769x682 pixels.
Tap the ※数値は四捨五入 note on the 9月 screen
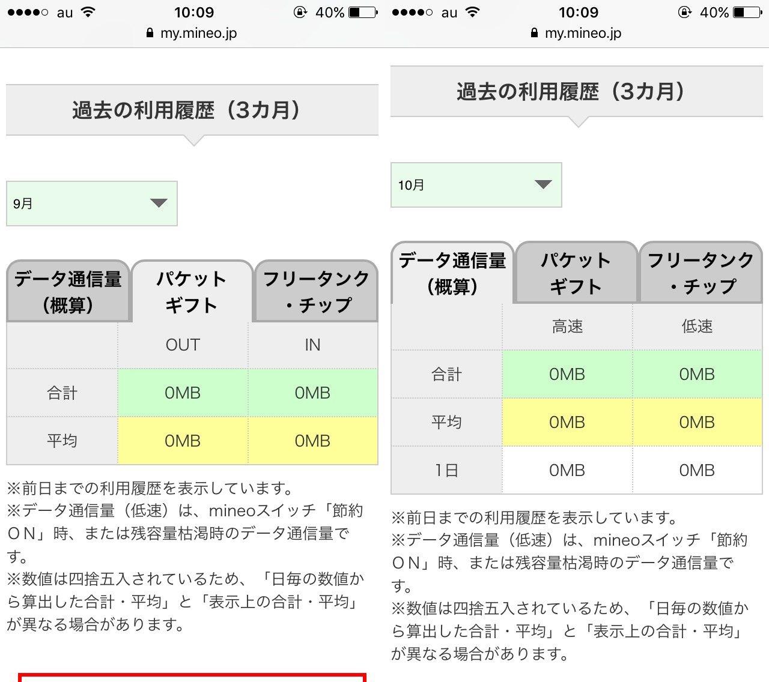(186, 602)
